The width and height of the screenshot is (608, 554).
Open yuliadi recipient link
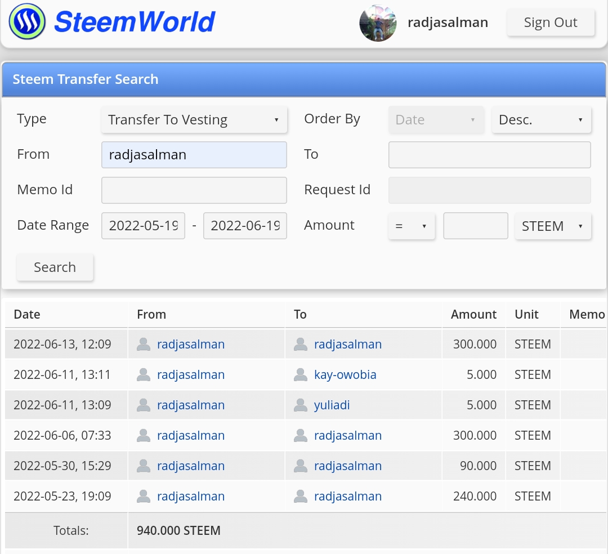pyautogui.click(x=332, y=405)
